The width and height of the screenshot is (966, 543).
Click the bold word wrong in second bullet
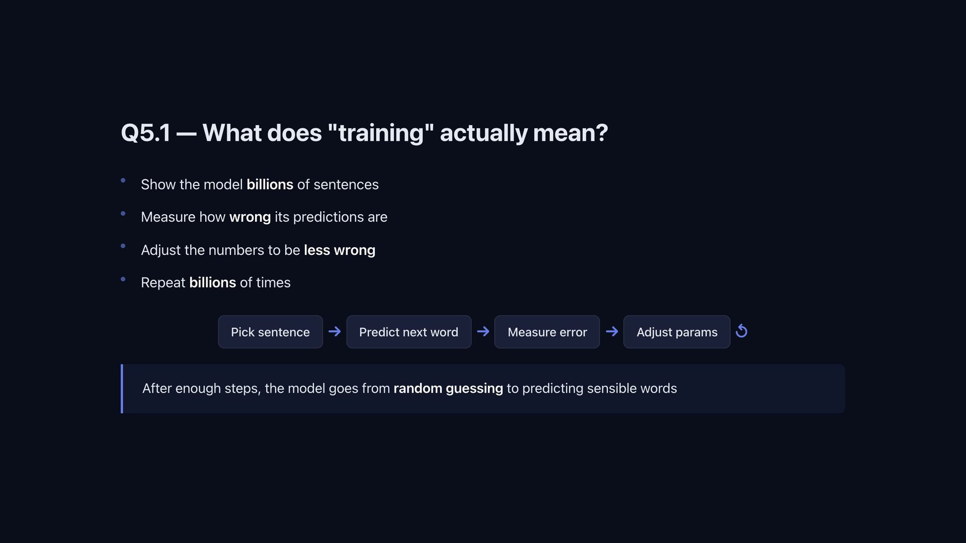[x=250, y=217]
